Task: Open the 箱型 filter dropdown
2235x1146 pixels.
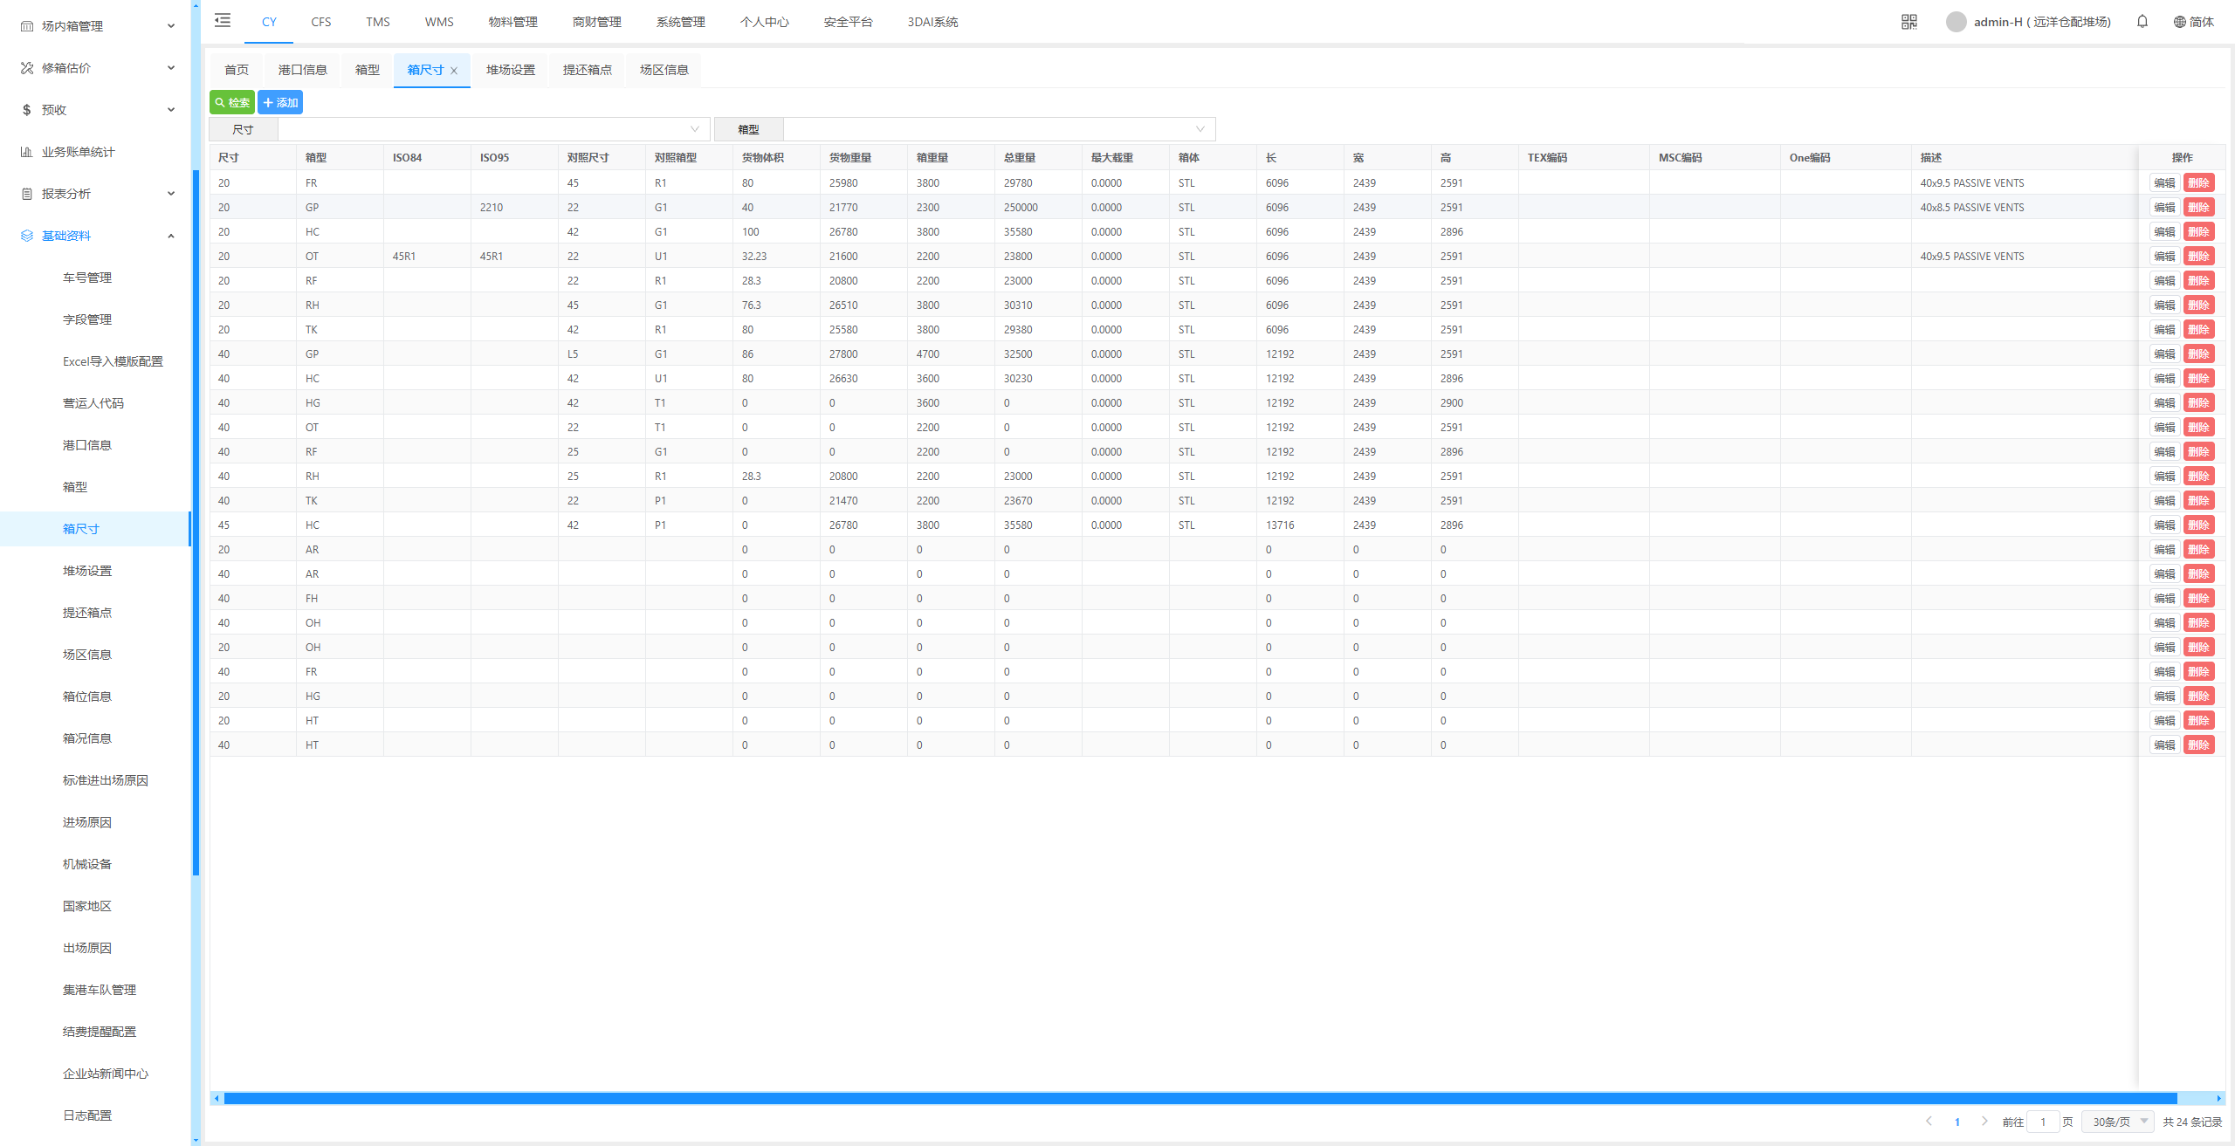Action: coord(999,129)
